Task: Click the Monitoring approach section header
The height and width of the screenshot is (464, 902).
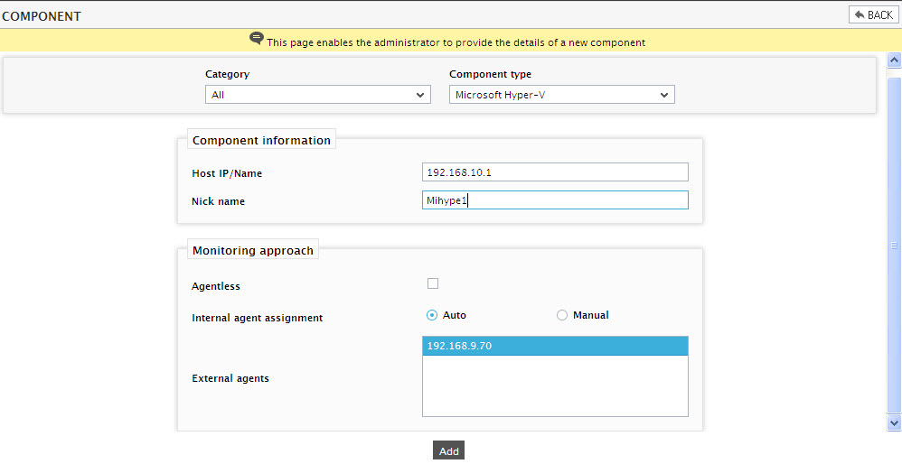Action: click(253, 250)
